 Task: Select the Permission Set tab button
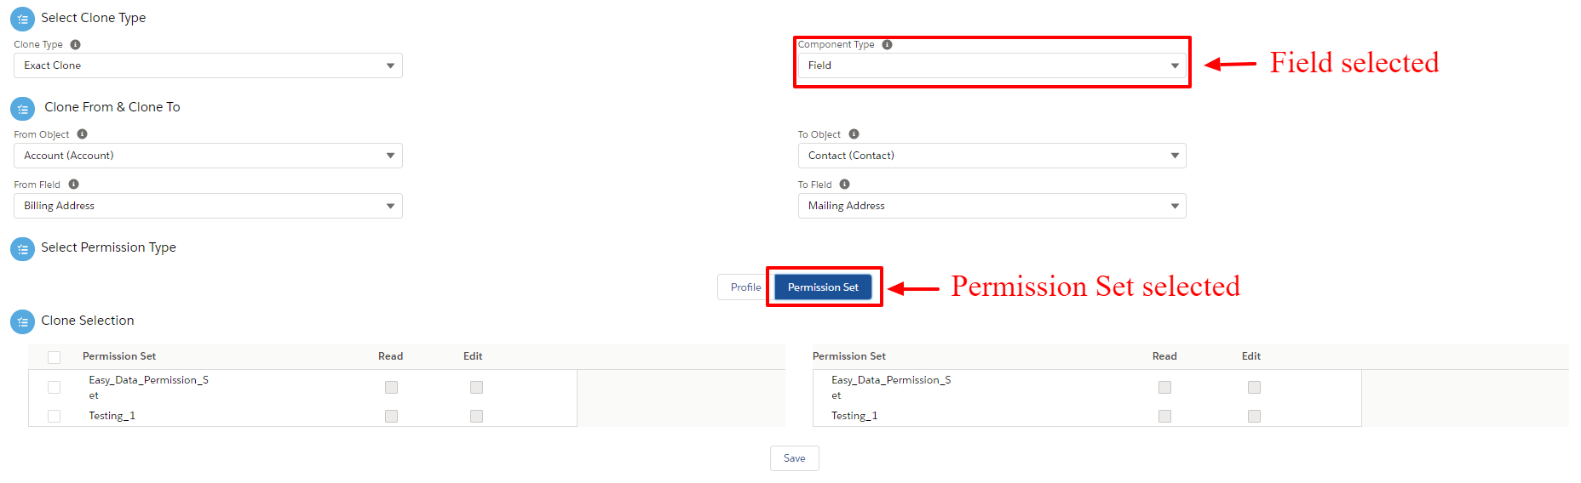coord(823,287)
